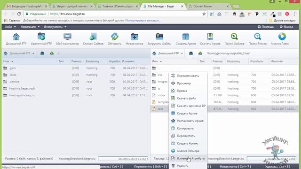Choose Копировать in context menu
This screenshot has height=169, width=301.
[x=188, y=128]
